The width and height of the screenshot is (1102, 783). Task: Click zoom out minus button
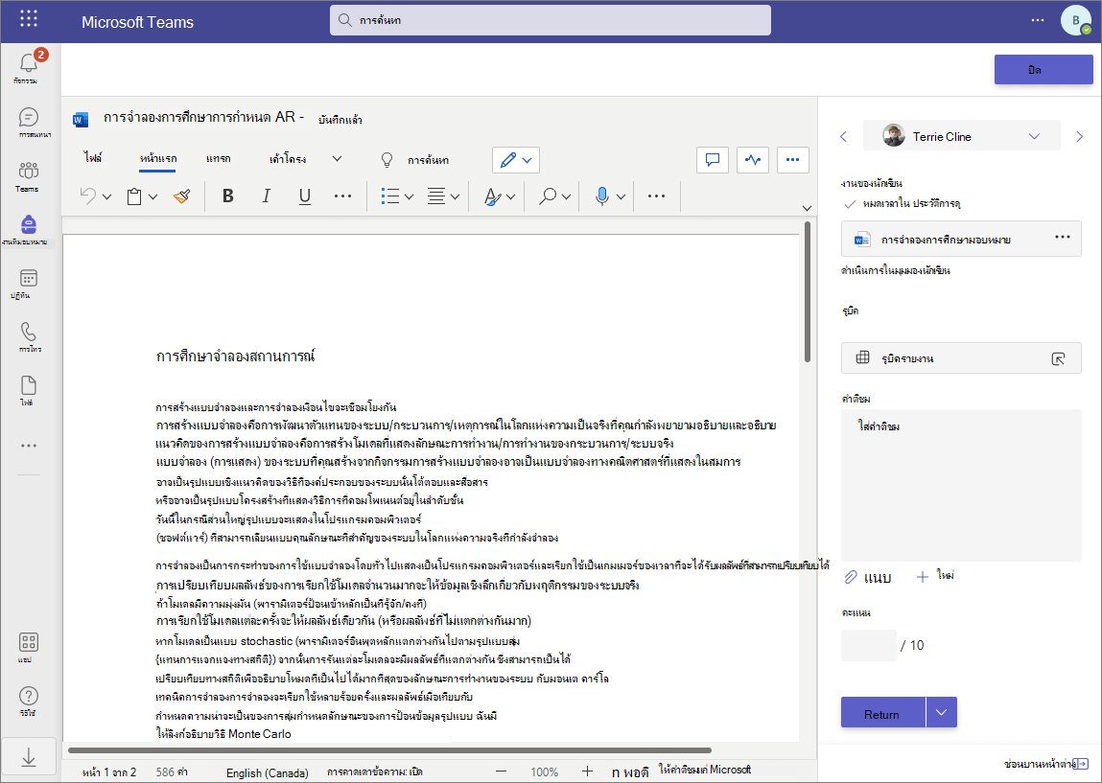[501, 771]
